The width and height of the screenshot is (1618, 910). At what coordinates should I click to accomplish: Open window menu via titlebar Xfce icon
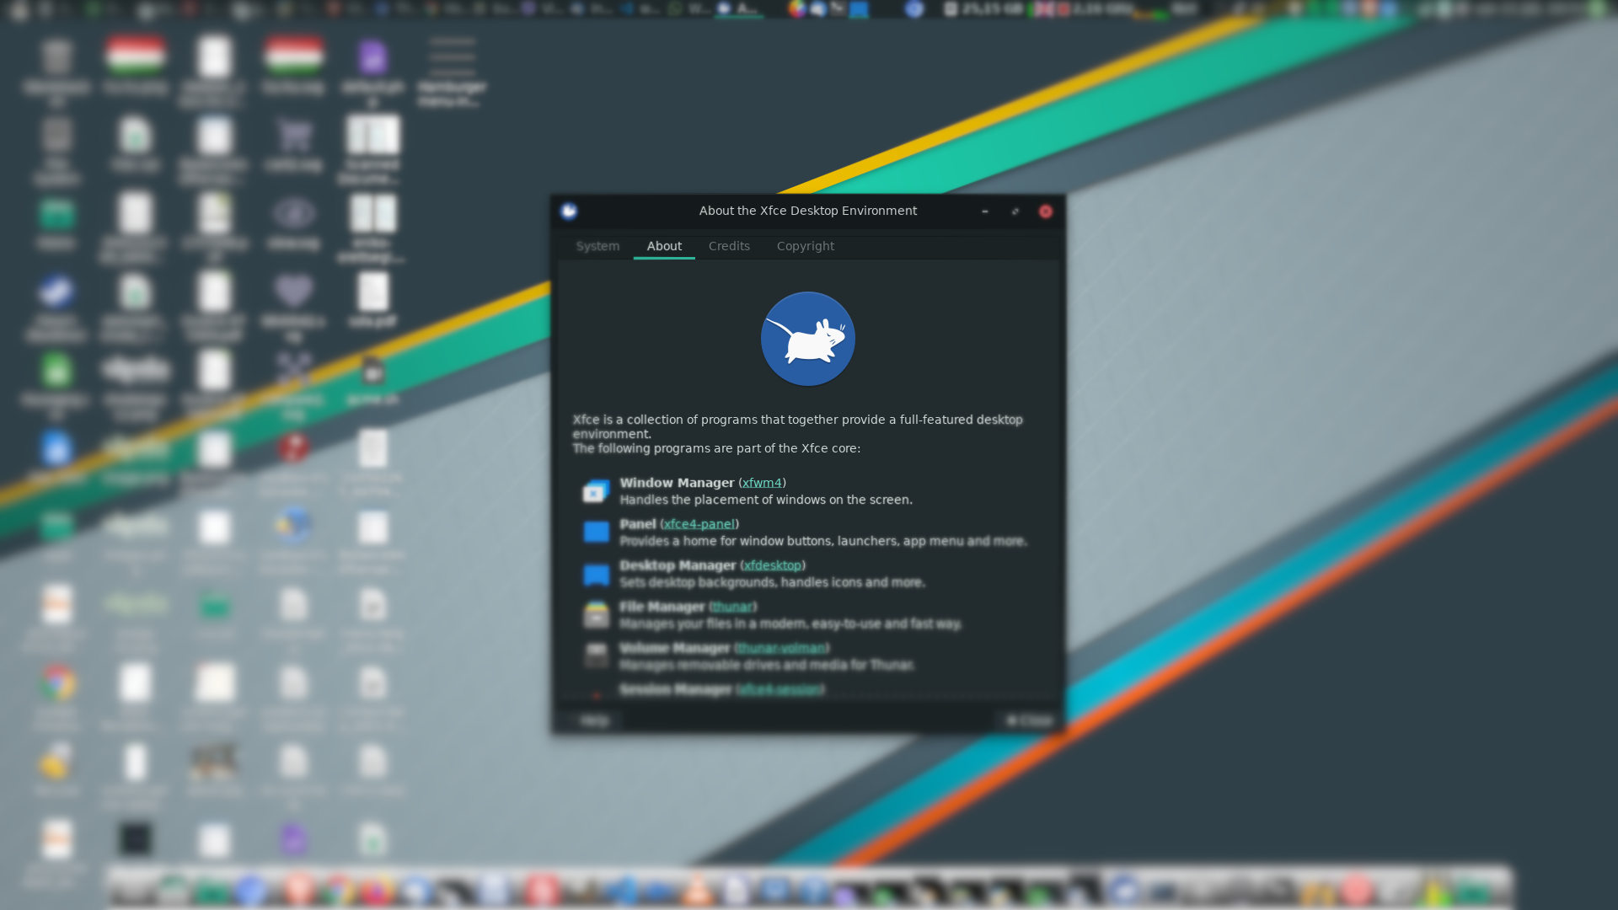coord(569,211)
